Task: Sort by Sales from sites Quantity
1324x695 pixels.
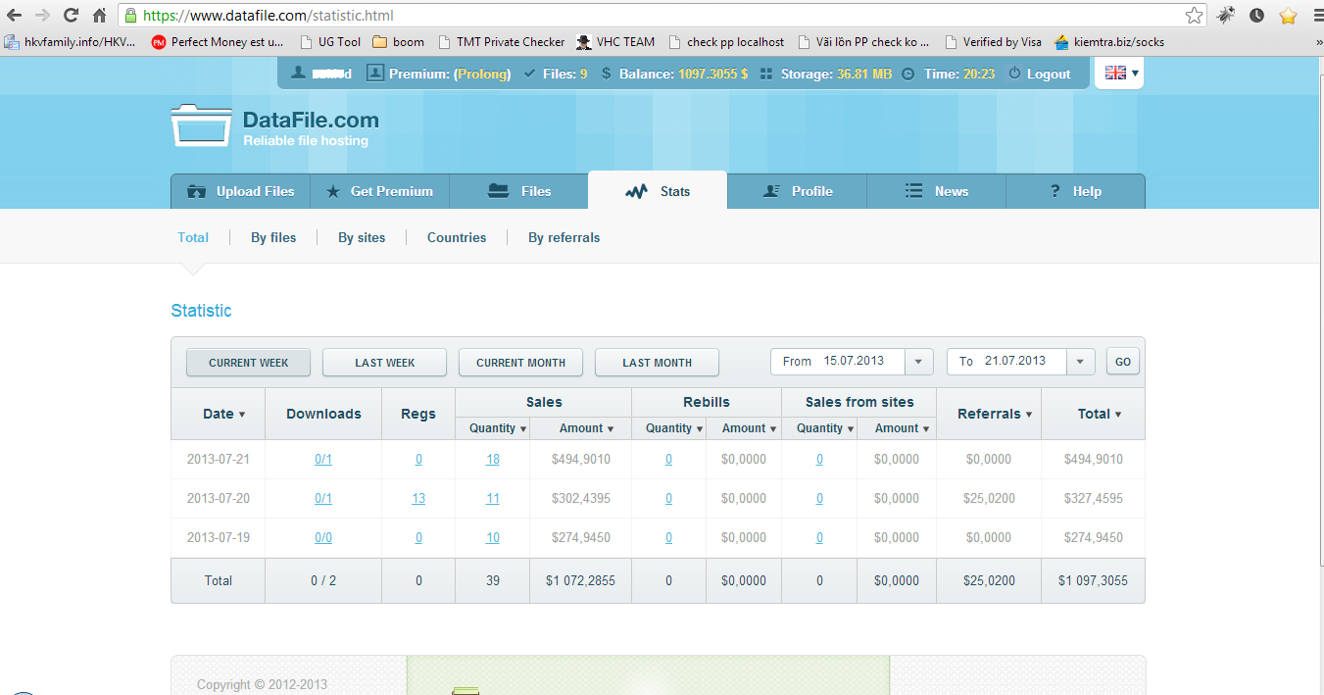Action: (825, 428)
